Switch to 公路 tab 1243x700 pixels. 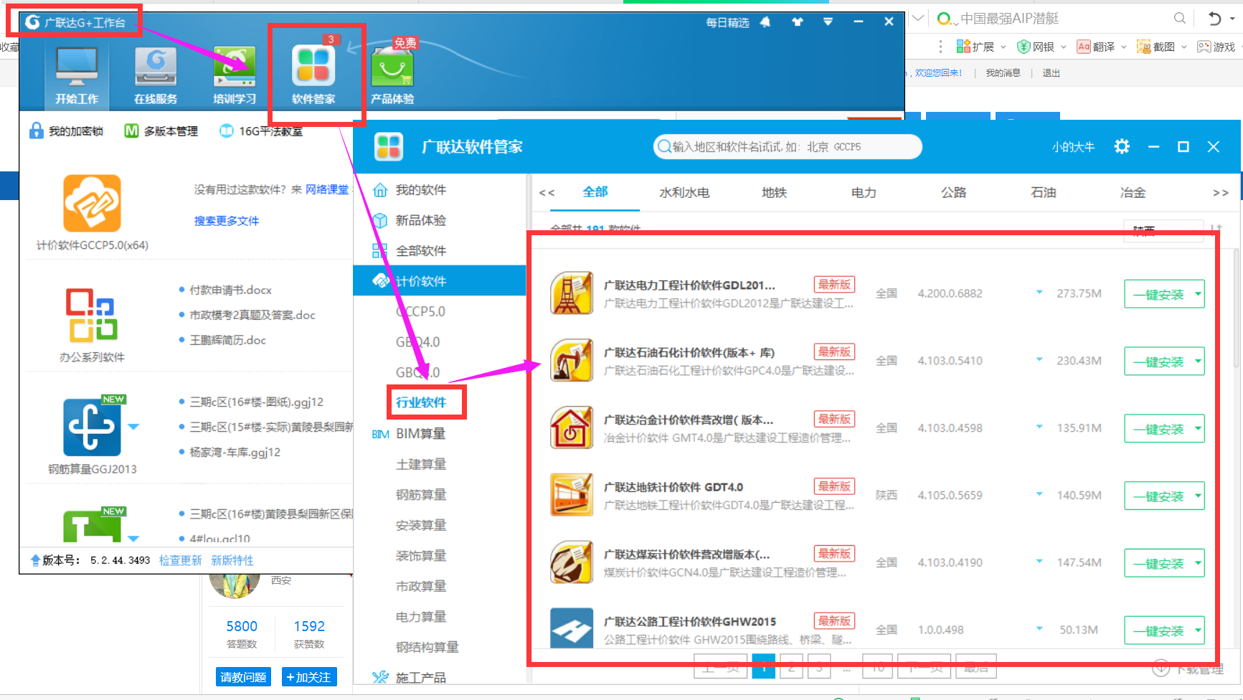pyautogui.click(x=953, y=192)
